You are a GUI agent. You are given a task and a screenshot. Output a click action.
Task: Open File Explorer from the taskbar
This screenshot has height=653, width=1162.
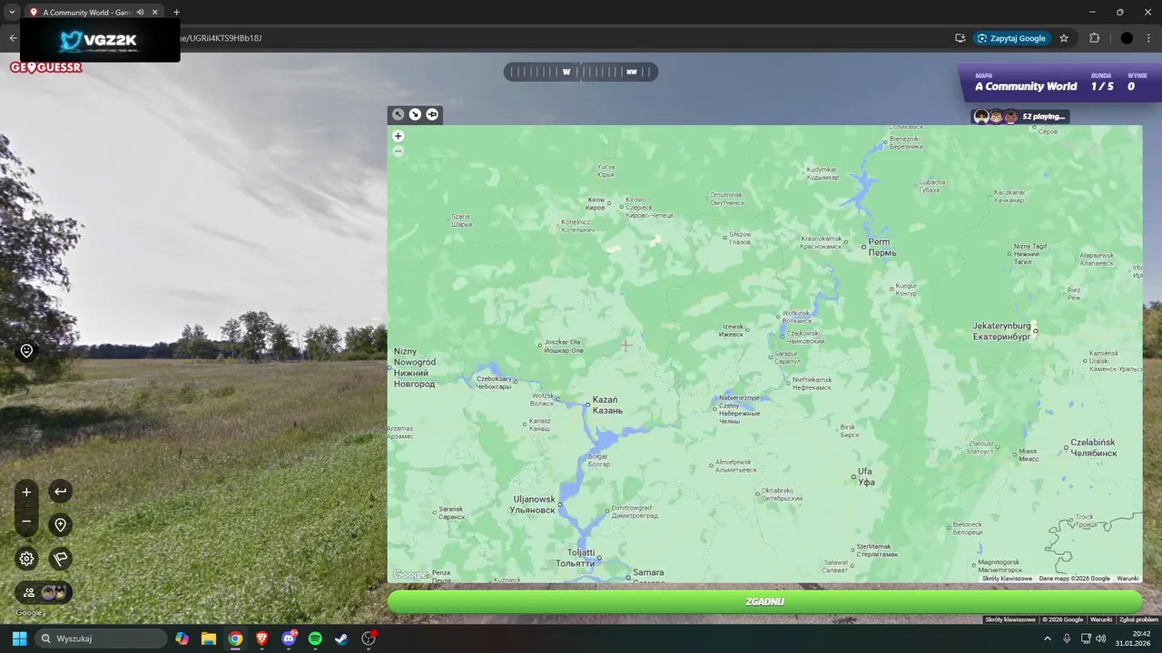[209, 638]
